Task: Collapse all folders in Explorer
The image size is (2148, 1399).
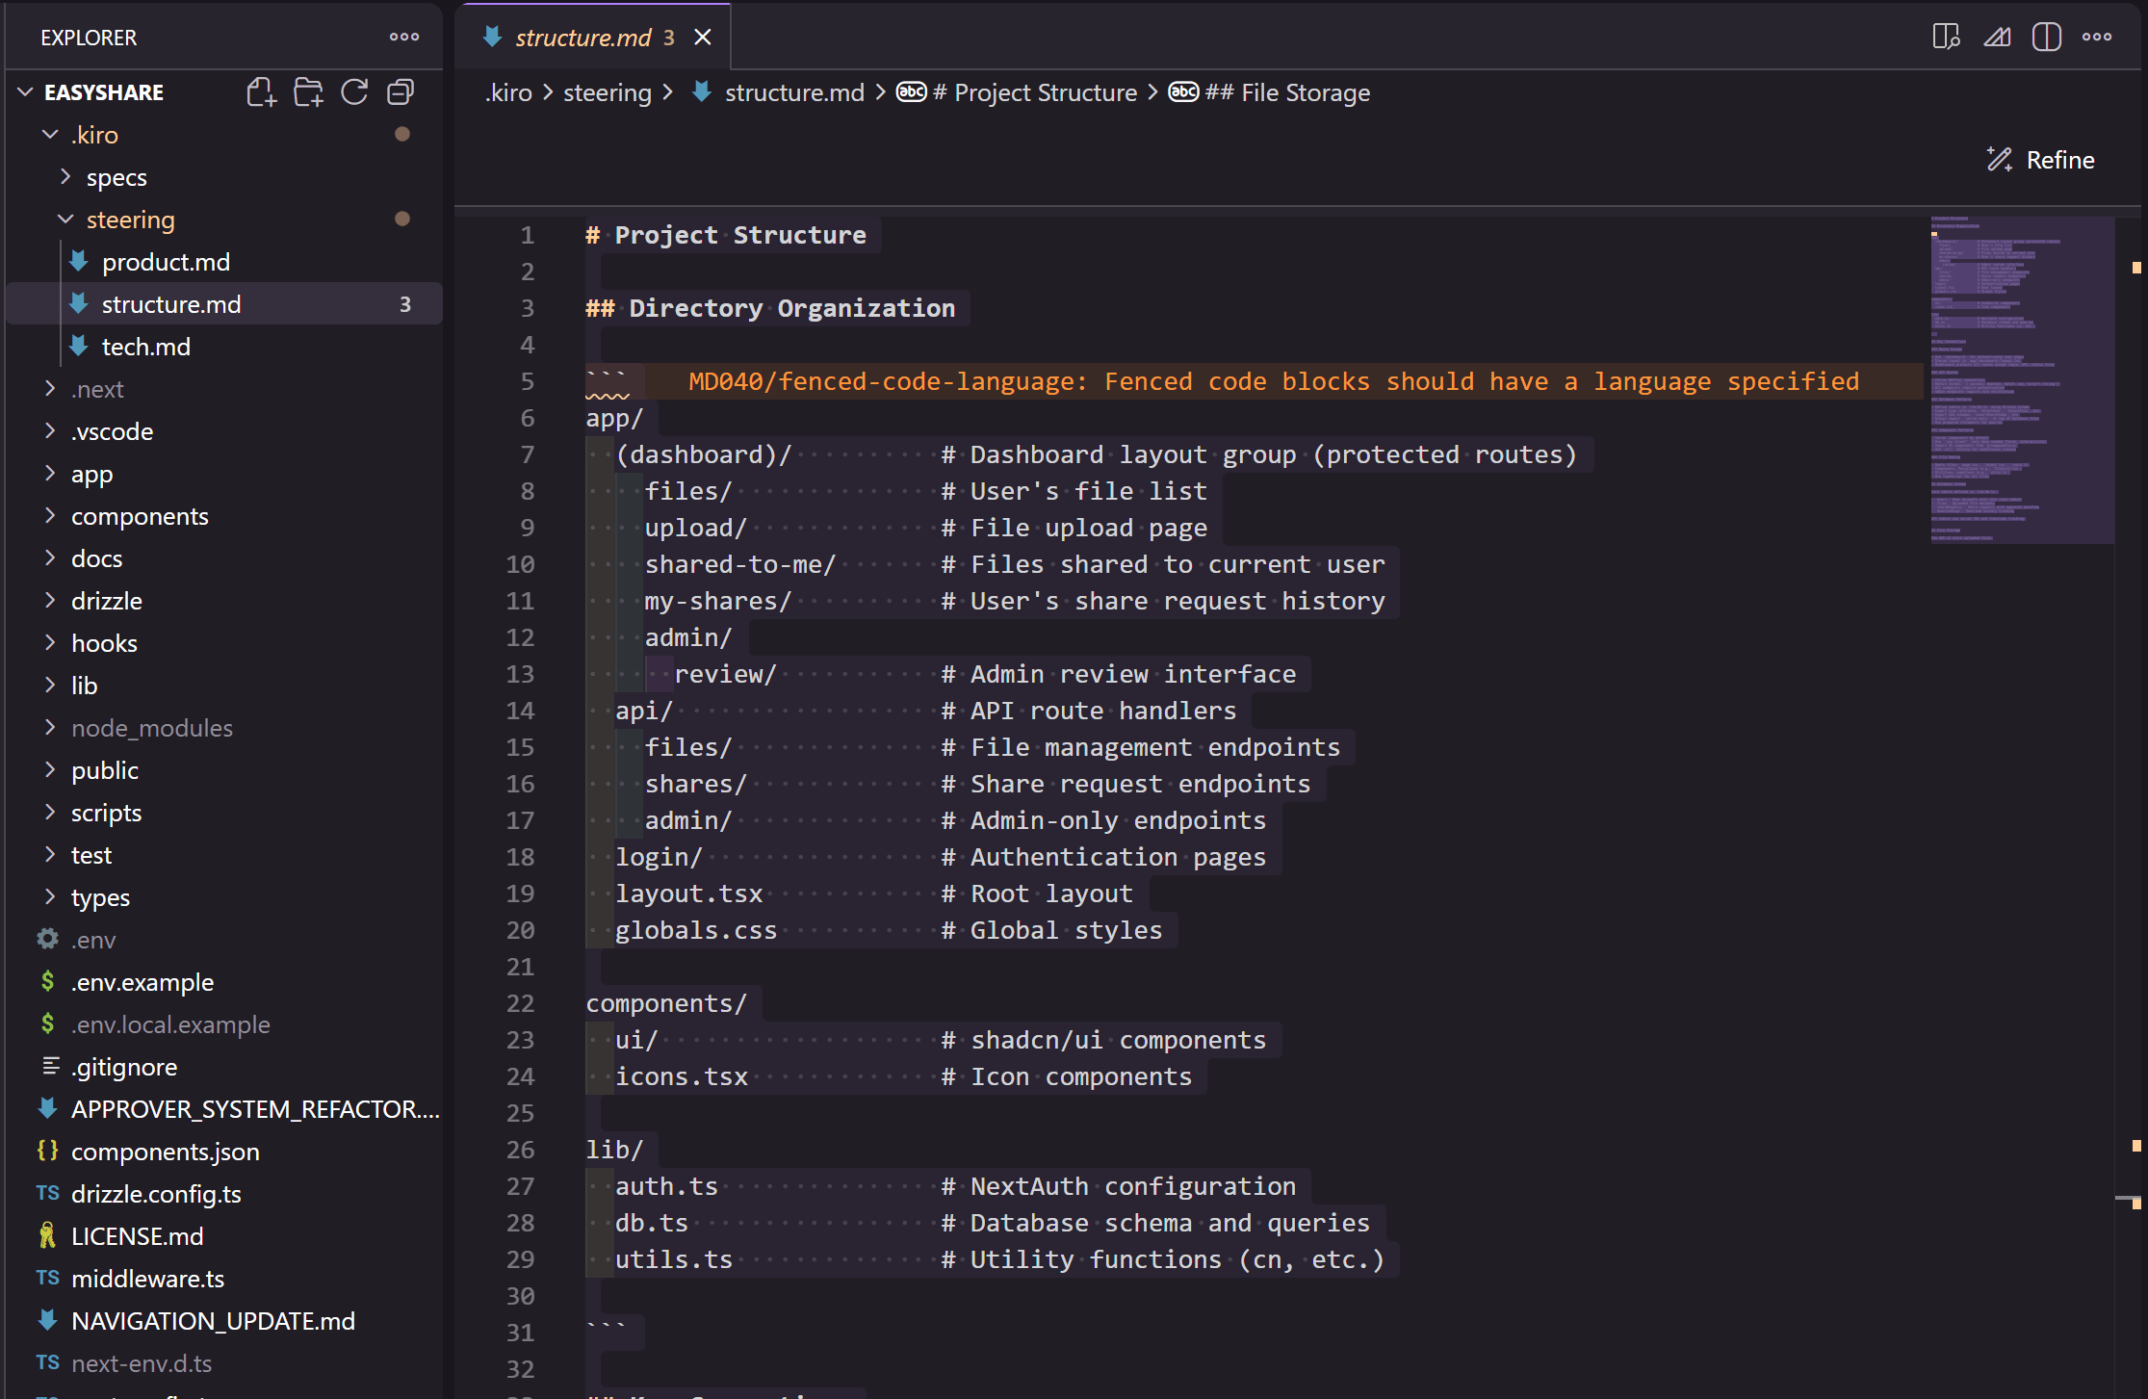Action: pyautogui.click(x=401, y=92)
